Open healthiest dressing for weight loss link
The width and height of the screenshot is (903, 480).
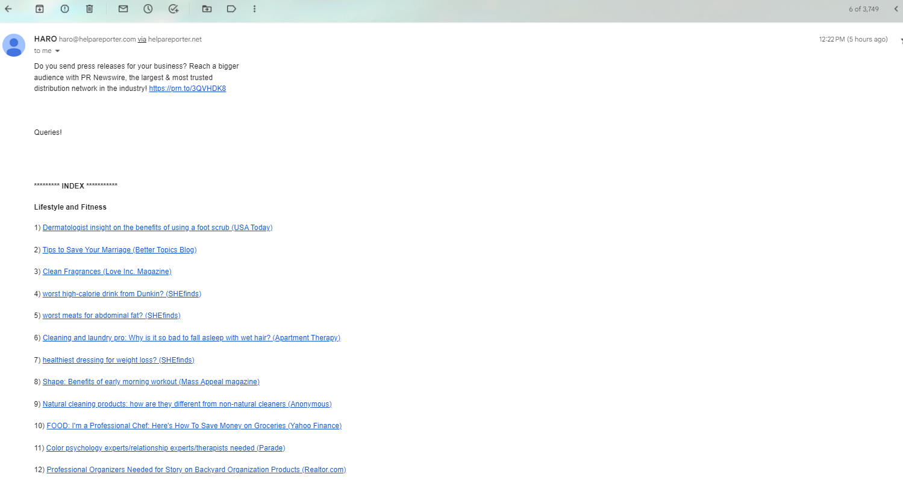click(119, 360)
